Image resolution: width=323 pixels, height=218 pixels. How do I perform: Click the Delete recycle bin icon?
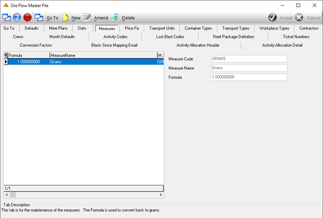tap(115, 18)
